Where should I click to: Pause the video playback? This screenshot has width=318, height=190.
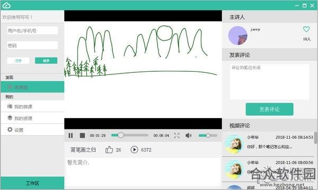coord(70,136)
